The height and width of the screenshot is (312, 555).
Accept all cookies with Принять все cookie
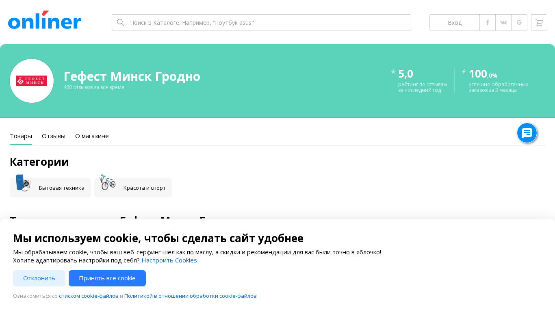coord(107,278)
